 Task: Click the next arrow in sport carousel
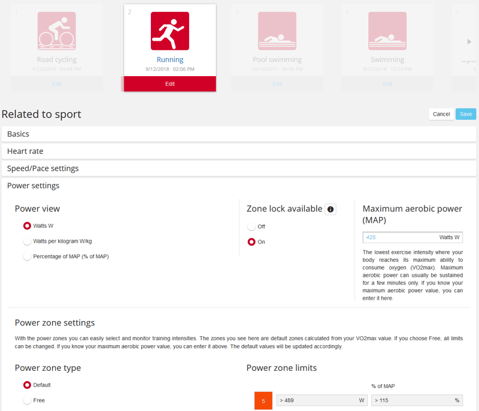click(469, 41)
